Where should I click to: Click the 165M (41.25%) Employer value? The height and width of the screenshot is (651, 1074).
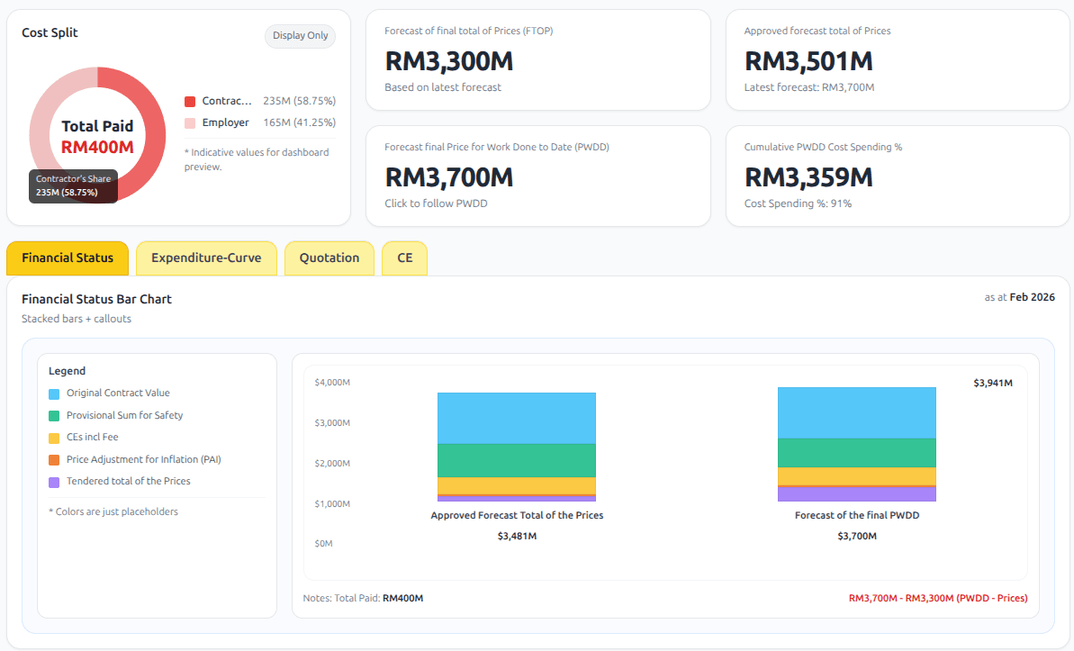299,122
